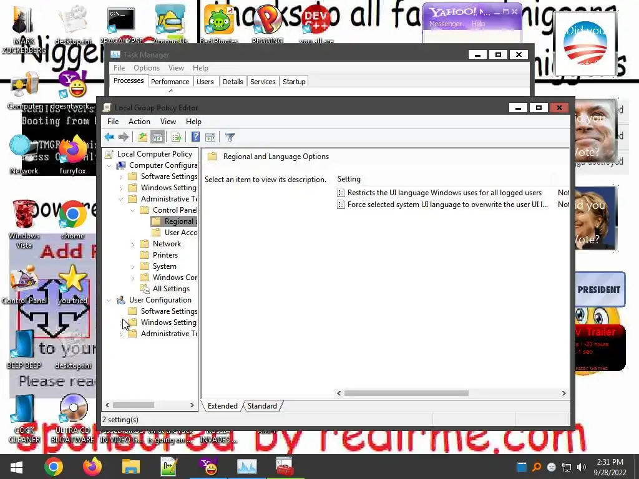639x479 pixels.
Task: Select the Windows Vista recycle bin icon
Action: click(x=24, y=224)
